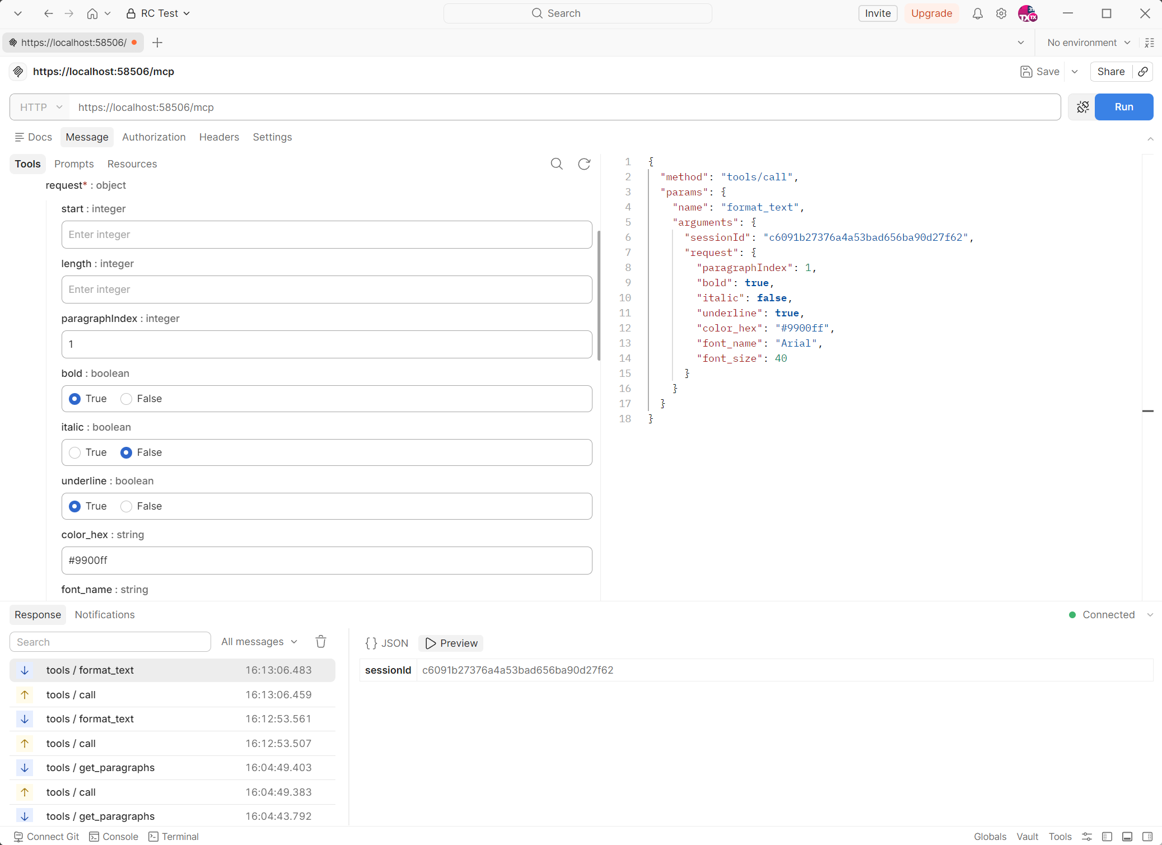The height and width of the screenshot is (845, 1162).
Task: Switch to the Authorization tab
Action: [154, 137]
